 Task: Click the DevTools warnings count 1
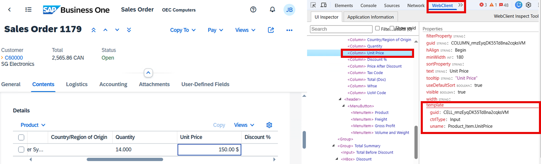pos(493,5)
